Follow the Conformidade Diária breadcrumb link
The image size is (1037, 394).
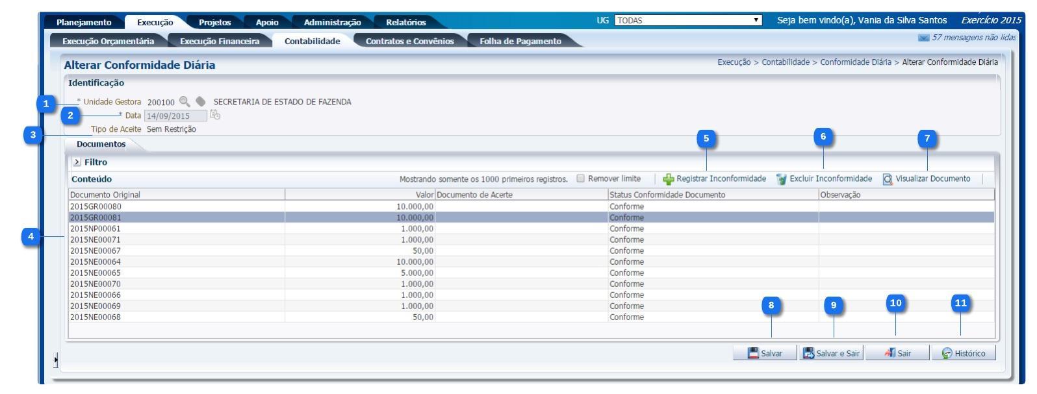(x=855, y=62)
